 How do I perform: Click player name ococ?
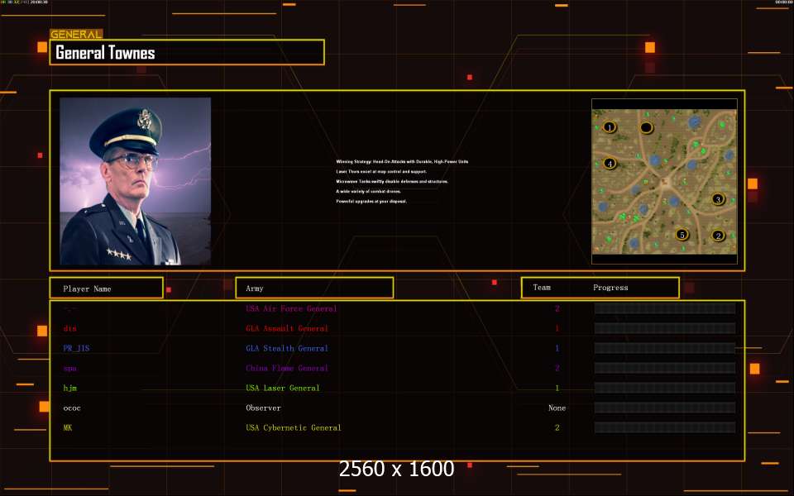click(x=72, y=408)
